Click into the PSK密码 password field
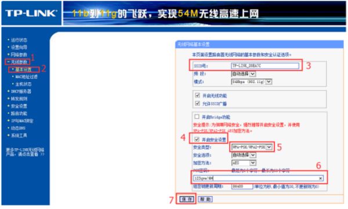The height and width of the screenshot is (209, 348). (x=258, y=178)
